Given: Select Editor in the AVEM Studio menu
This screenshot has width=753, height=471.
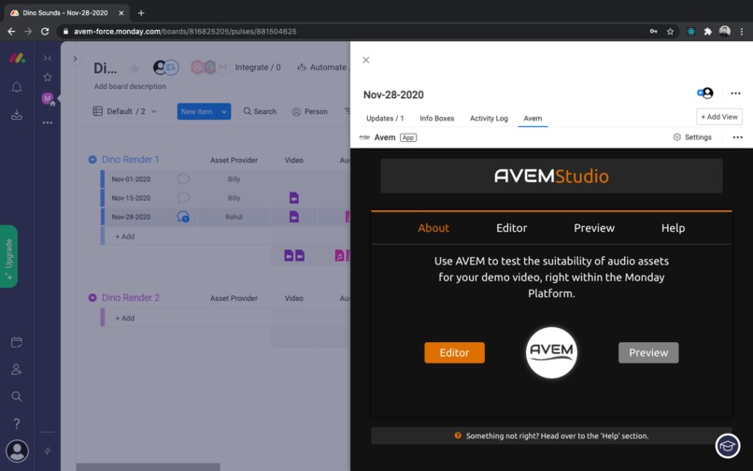Looking at the screenshot, I should [511, 228].
